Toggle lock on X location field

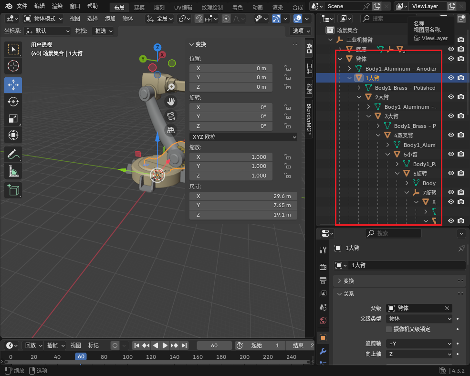pyautogui.click(x=287, y=68)
